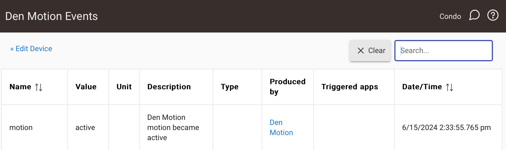Focus the Search input field

coord(443,51)
